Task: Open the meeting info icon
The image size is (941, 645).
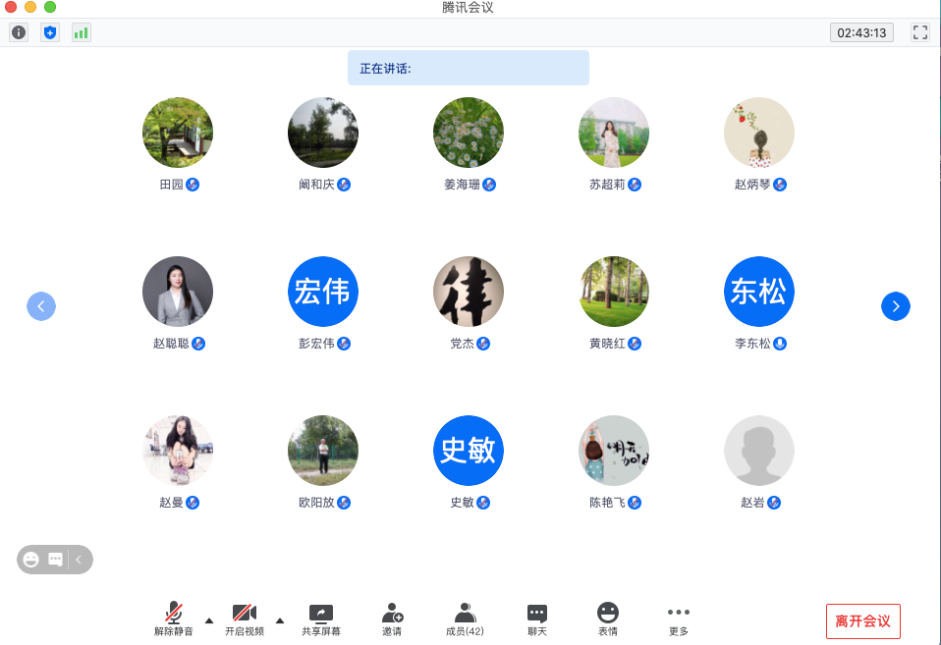Action: [19, 32]
